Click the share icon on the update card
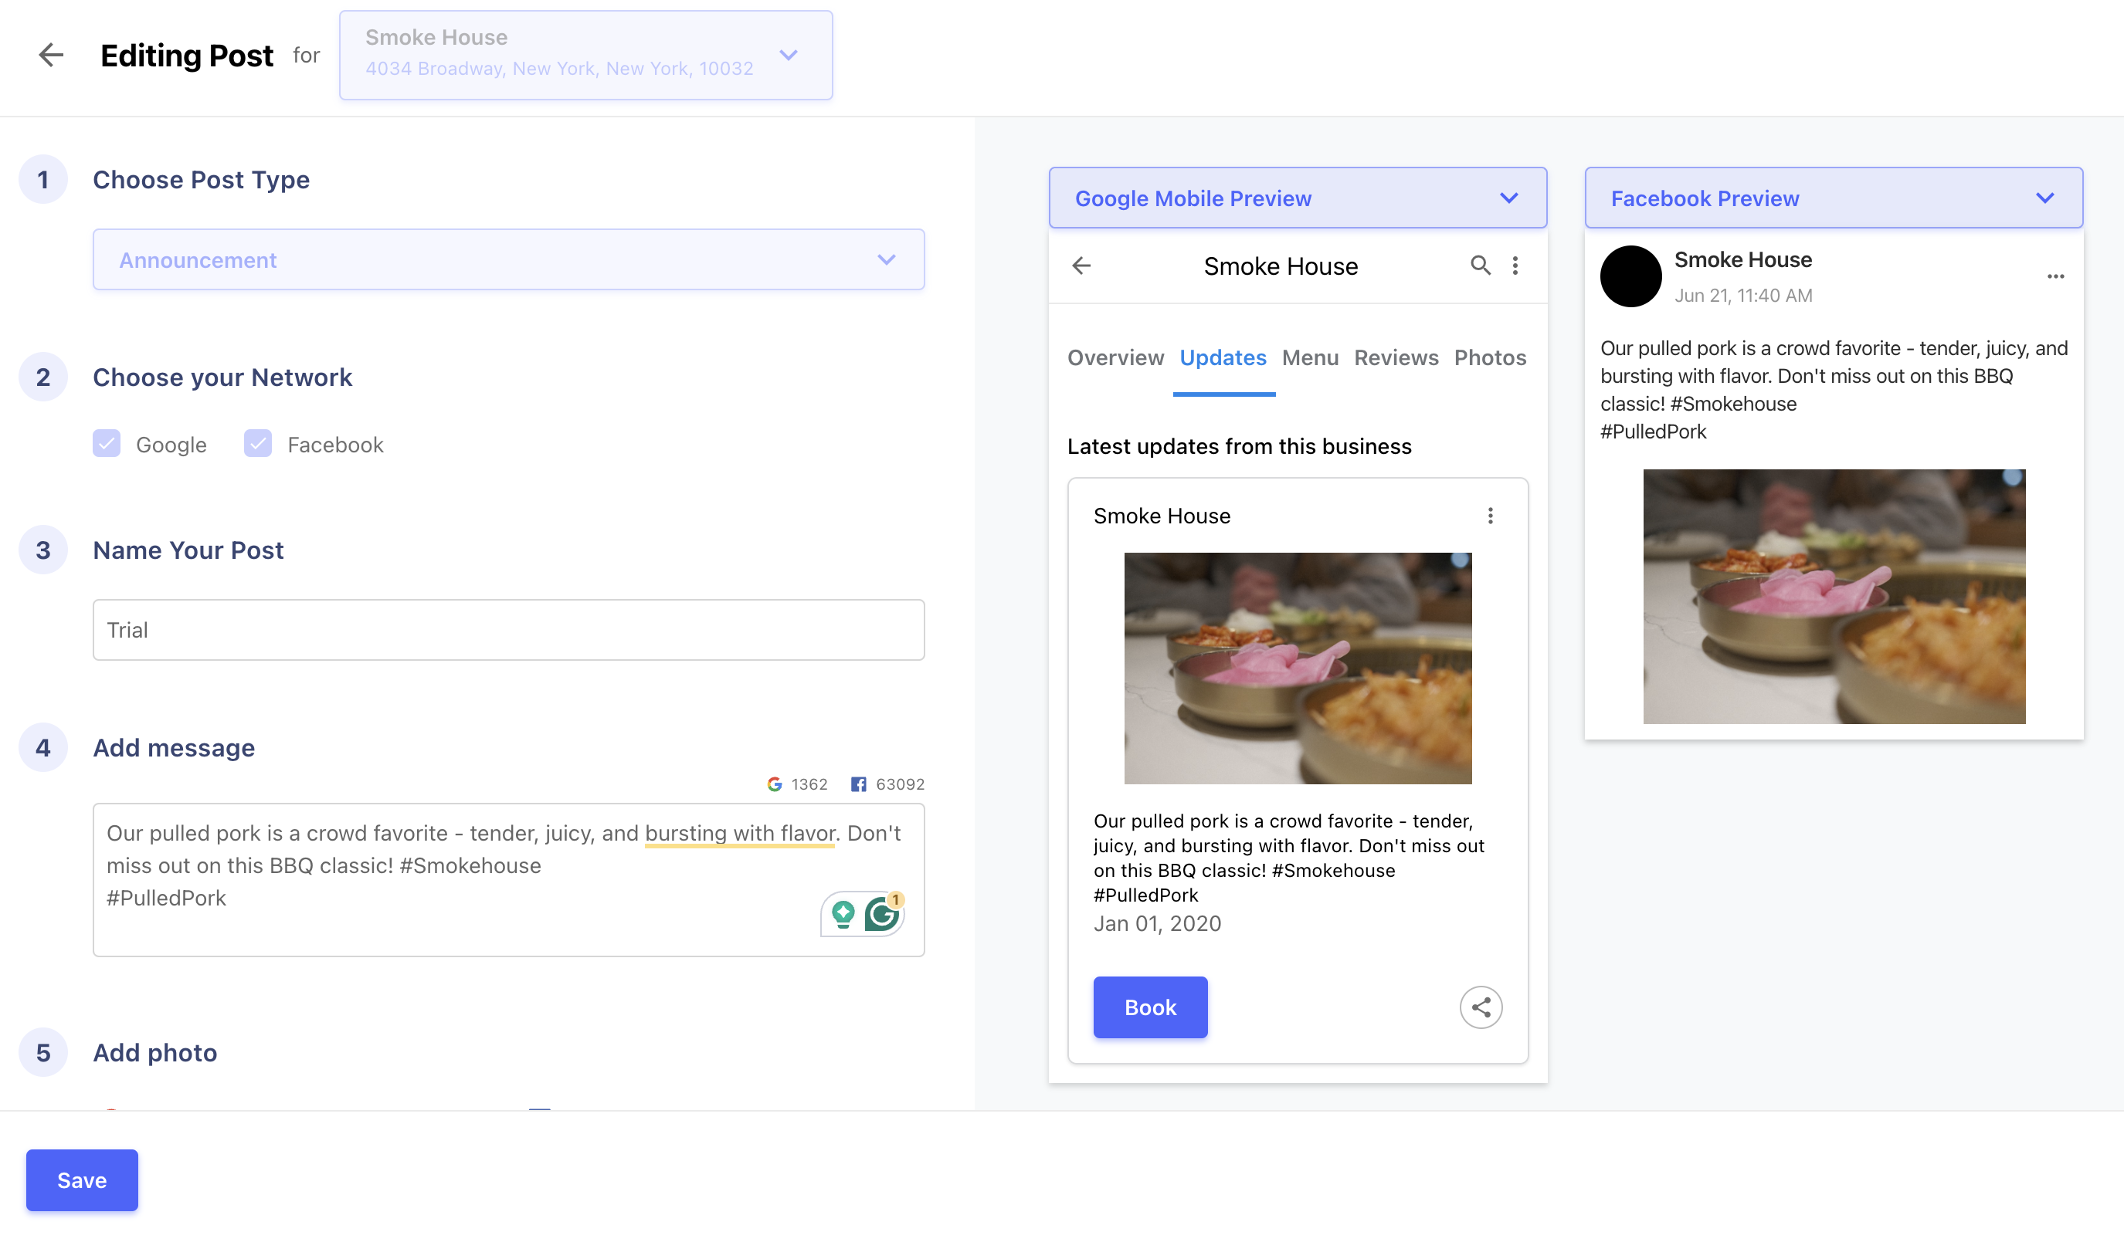Screen dimensions: 2124x1249 click(x=1481, y=1007)
